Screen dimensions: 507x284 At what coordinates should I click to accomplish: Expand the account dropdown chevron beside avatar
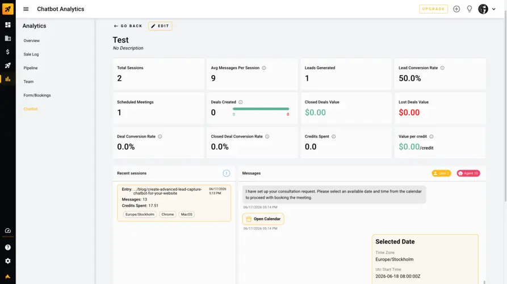coord(494,9)
